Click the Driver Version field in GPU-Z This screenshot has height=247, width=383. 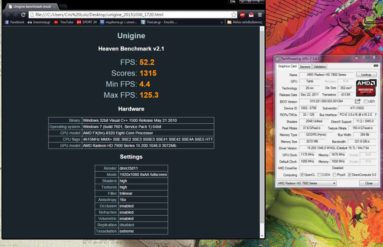(x=338, y=148)
